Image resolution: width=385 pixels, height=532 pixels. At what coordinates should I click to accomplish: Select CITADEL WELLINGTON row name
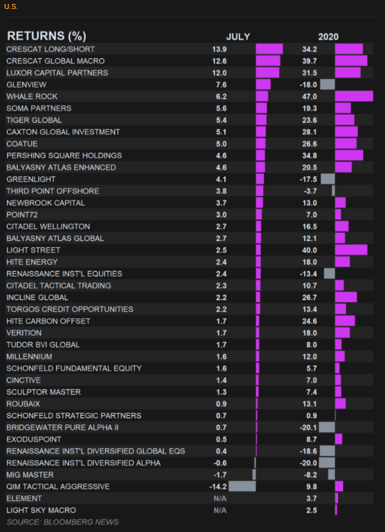48,226
